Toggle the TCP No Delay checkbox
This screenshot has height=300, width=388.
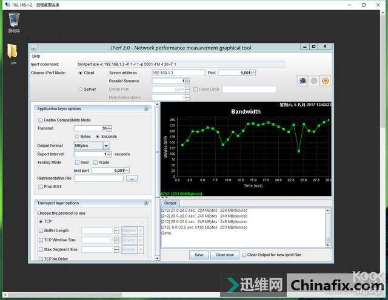click(41, 258)
